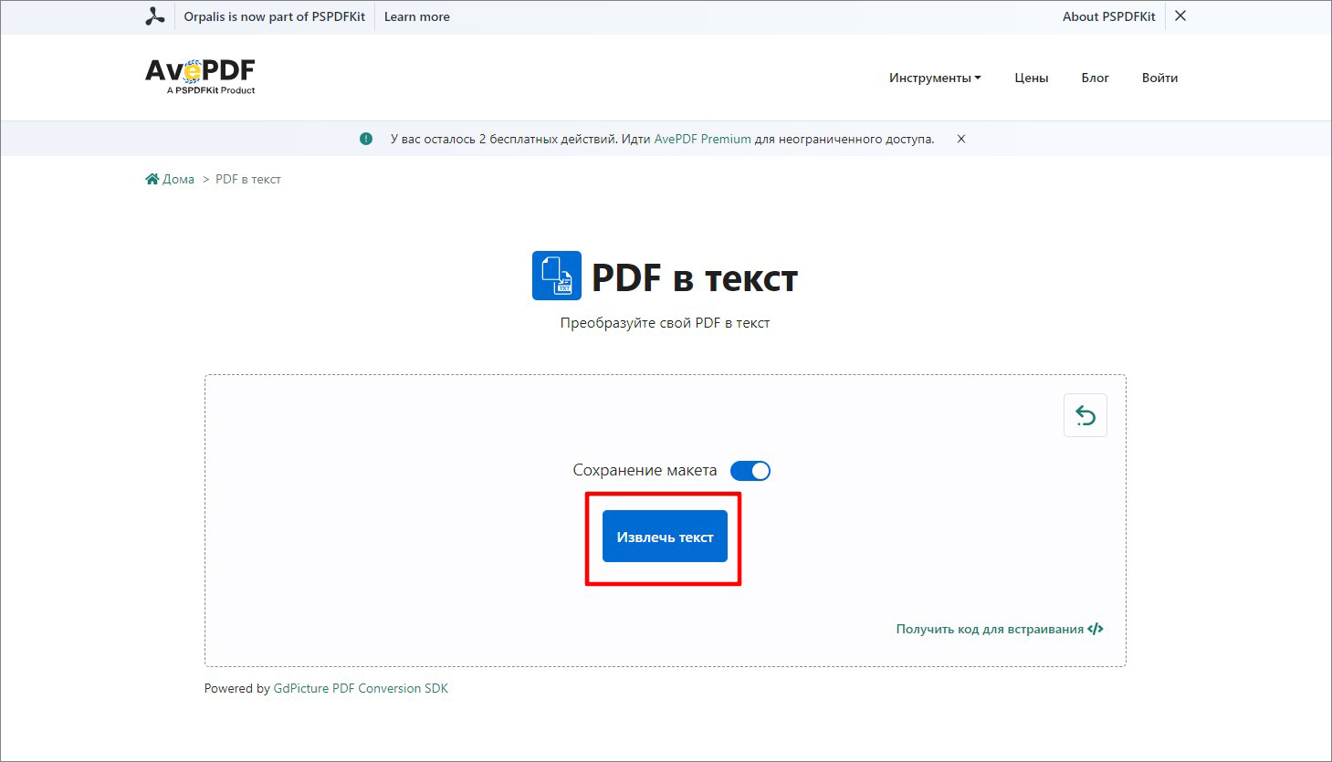
Task: Click the PDF to text tool icon
Action: tap(557, 276)
